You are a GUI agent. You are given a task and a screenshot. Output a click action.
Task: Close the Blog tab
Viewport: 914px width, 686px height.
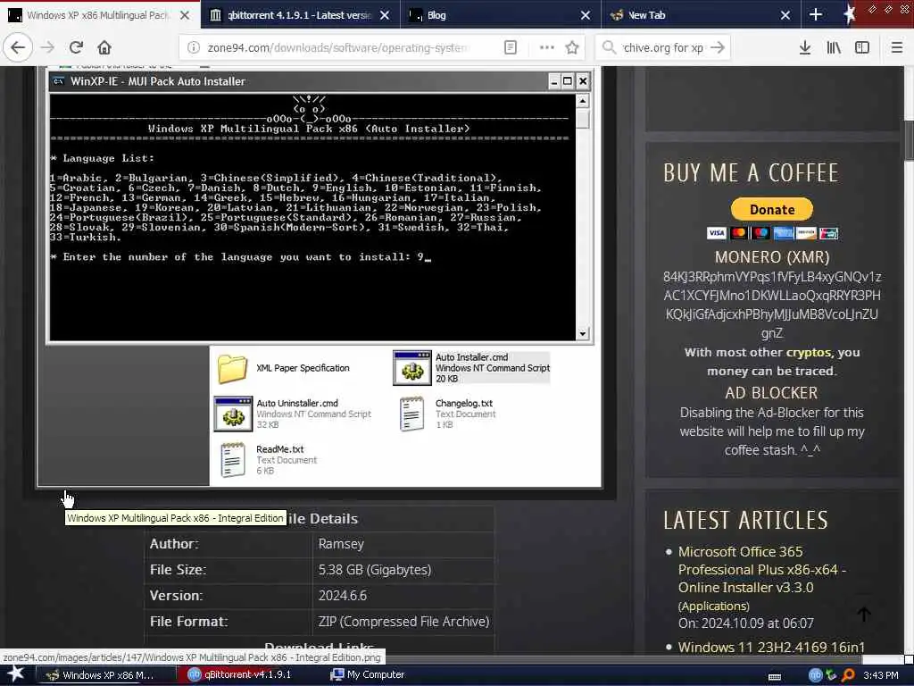point(586,15)
